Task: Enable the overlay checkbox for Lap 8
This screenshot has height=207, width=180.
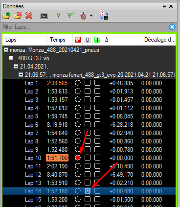Action: coord(88,141)
